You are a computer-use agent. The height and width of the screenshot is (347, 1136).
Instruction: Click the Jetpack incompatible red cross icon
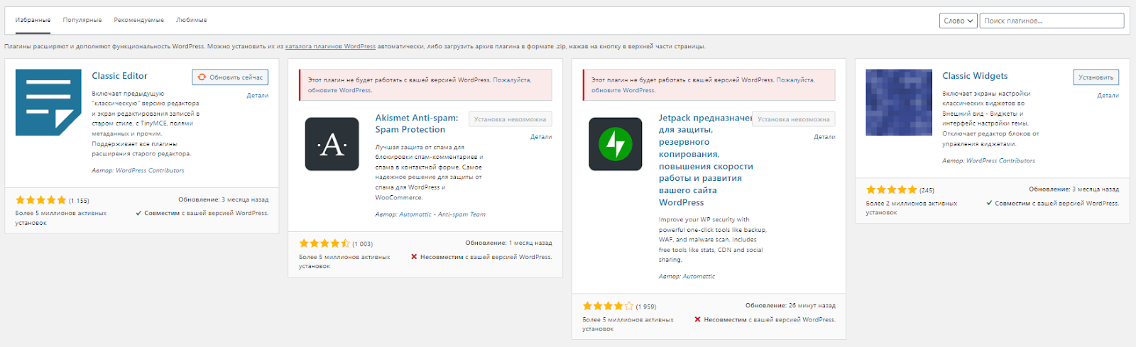click(x=697, y=319)
